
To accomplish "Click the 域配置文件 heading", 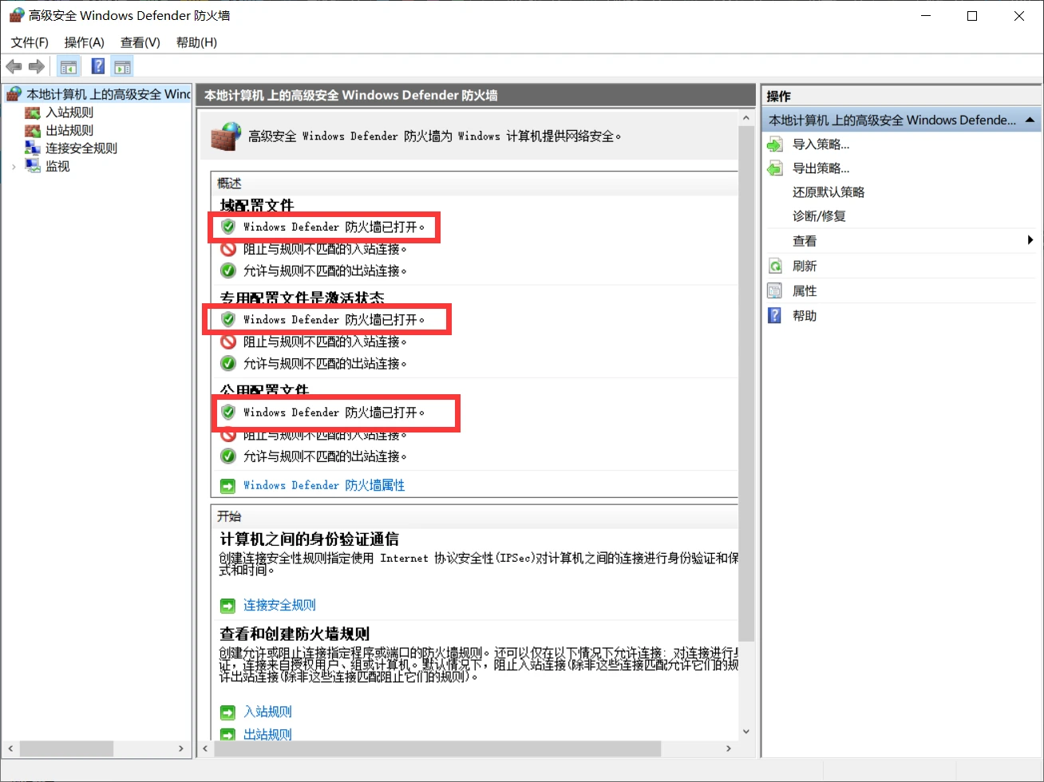I will pyautogui.click(x=257, y=206).
